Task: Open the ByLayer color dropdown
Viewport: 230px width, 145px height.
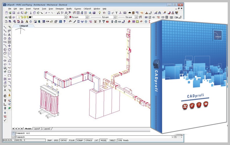Action: coord(87,17)
